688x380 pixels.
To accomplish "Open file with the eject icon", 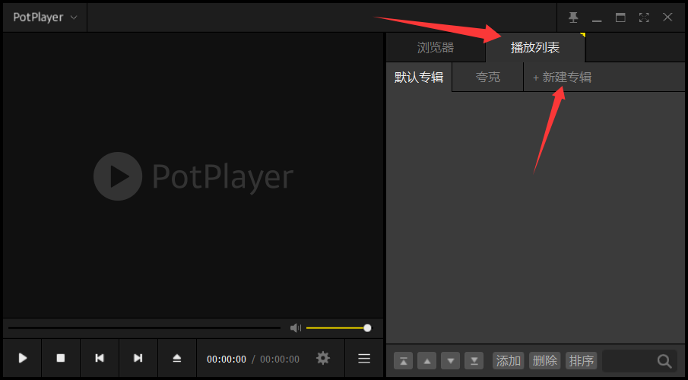I will [177, 358].
